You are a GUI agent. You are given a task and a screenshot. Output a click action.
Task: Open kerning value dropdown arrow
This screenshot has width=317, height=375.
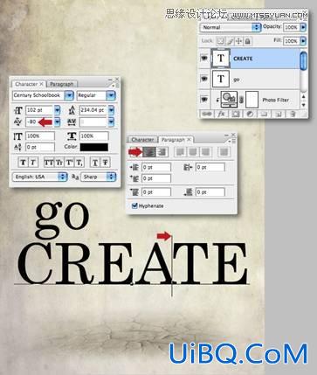[x=57, y=122]
